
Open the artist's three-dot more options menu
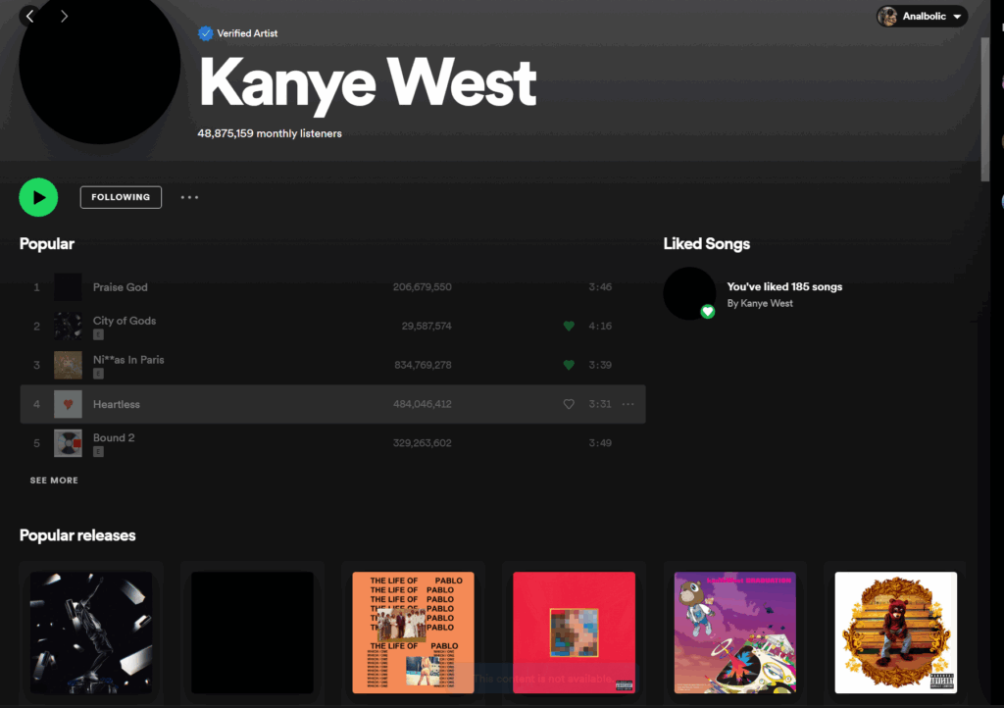[189, 197]
